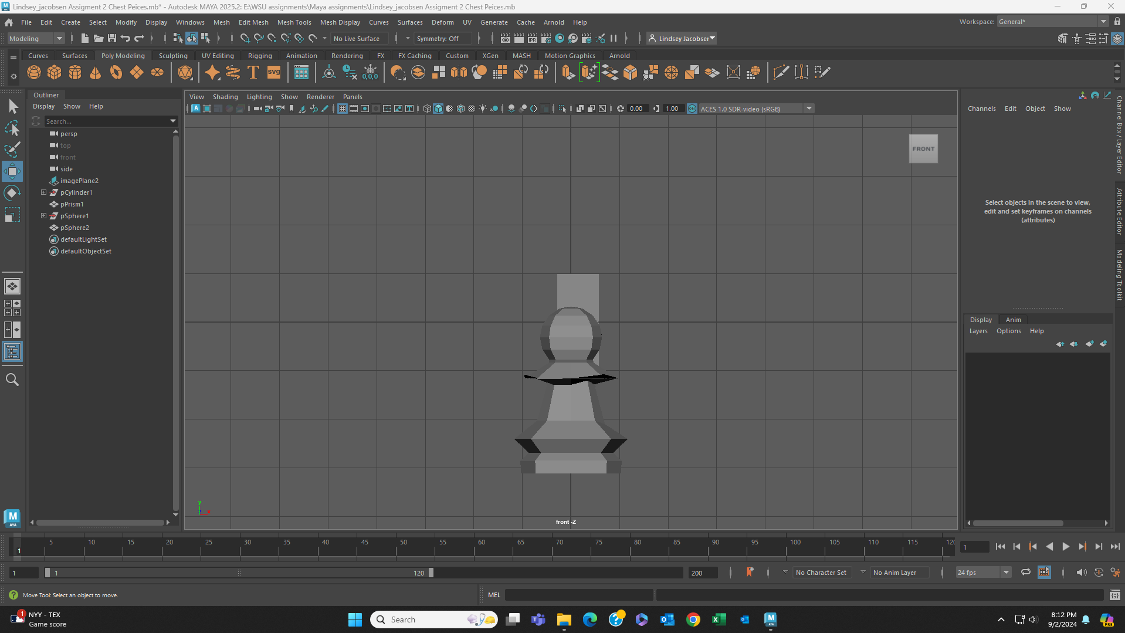Expand the pCylinder1 node in Outliner
Viewport: 1125px width, 633px height.
(x=43, y=192)
